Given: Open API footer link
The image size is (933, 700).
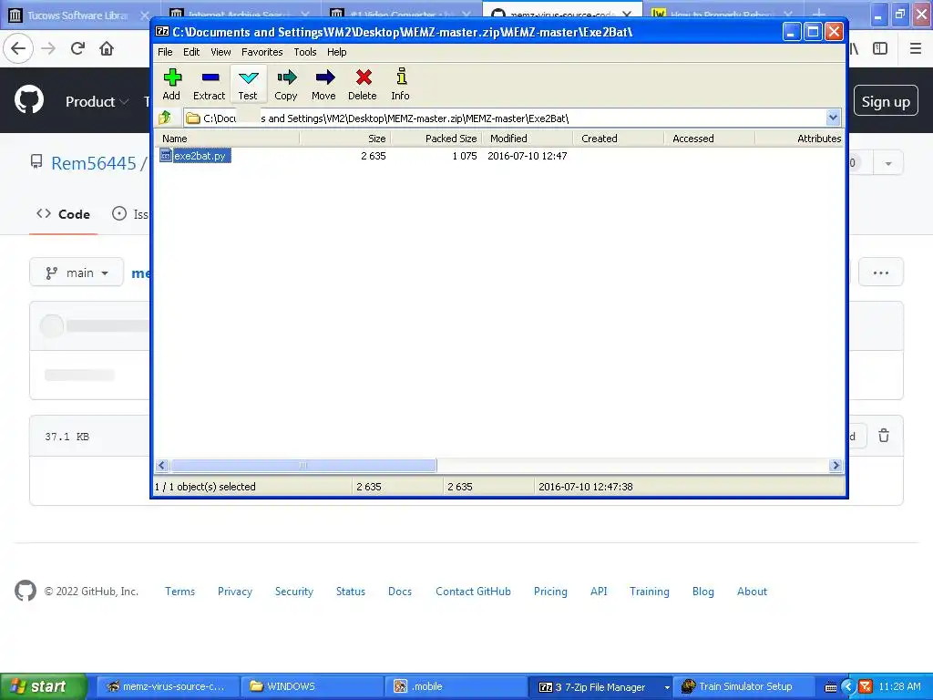Looking at the screenshot, I should pos(599,592).
